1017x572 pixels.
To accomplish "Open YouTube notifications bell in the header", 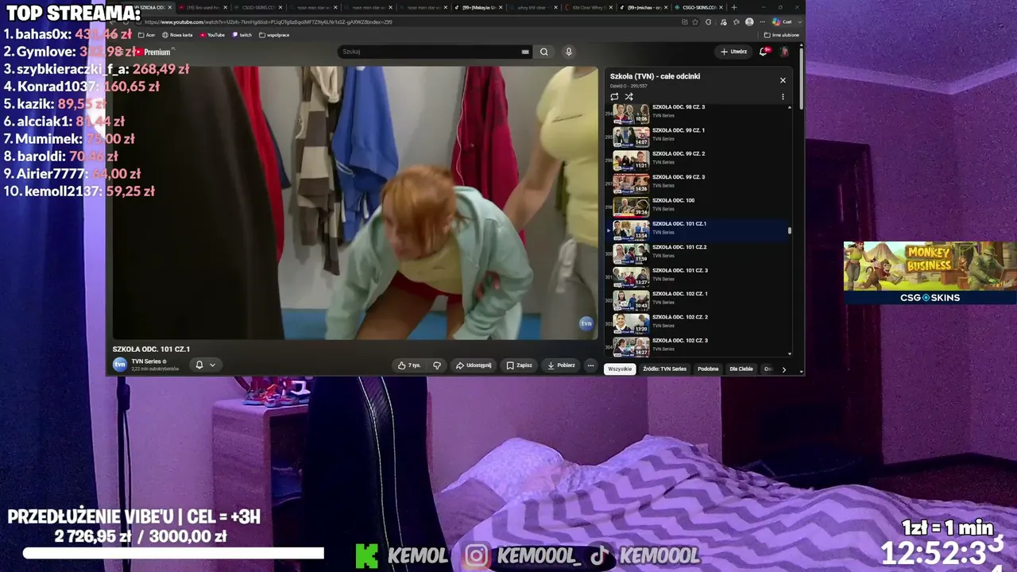I will click(764, 52).
